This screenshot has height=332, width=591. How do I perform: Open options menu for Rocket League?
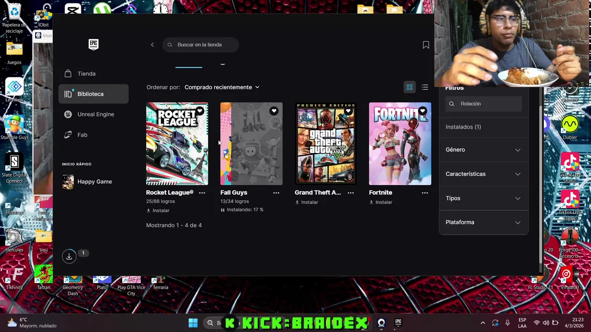coord(202,193)
